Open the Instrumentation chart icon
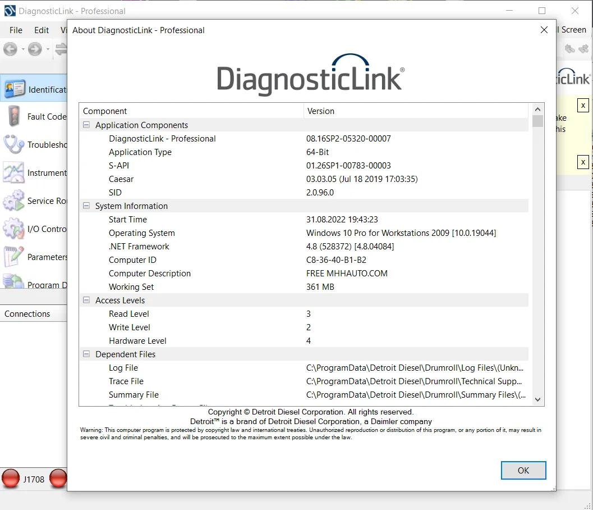This screenshot has height=510, width=593. (13, 172)
